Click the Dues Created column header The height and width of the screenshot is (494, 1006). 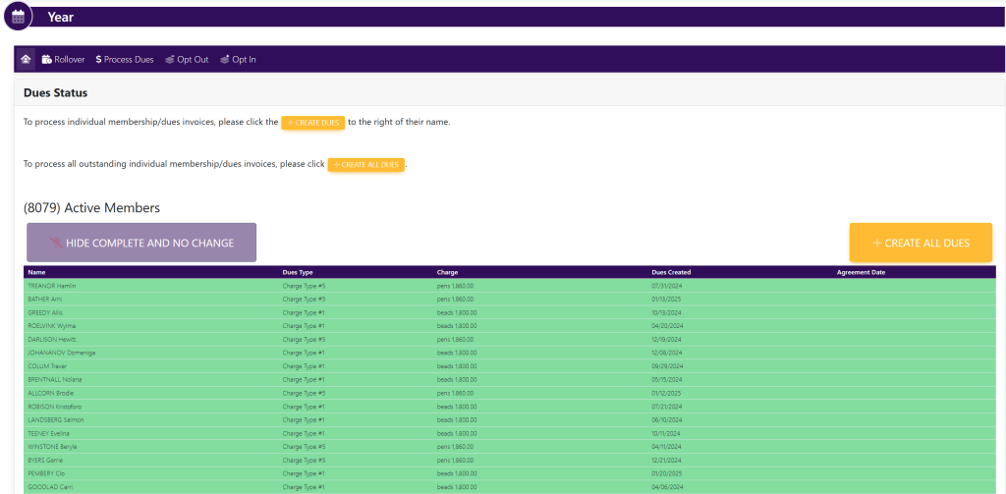click(x=671, y=272)
